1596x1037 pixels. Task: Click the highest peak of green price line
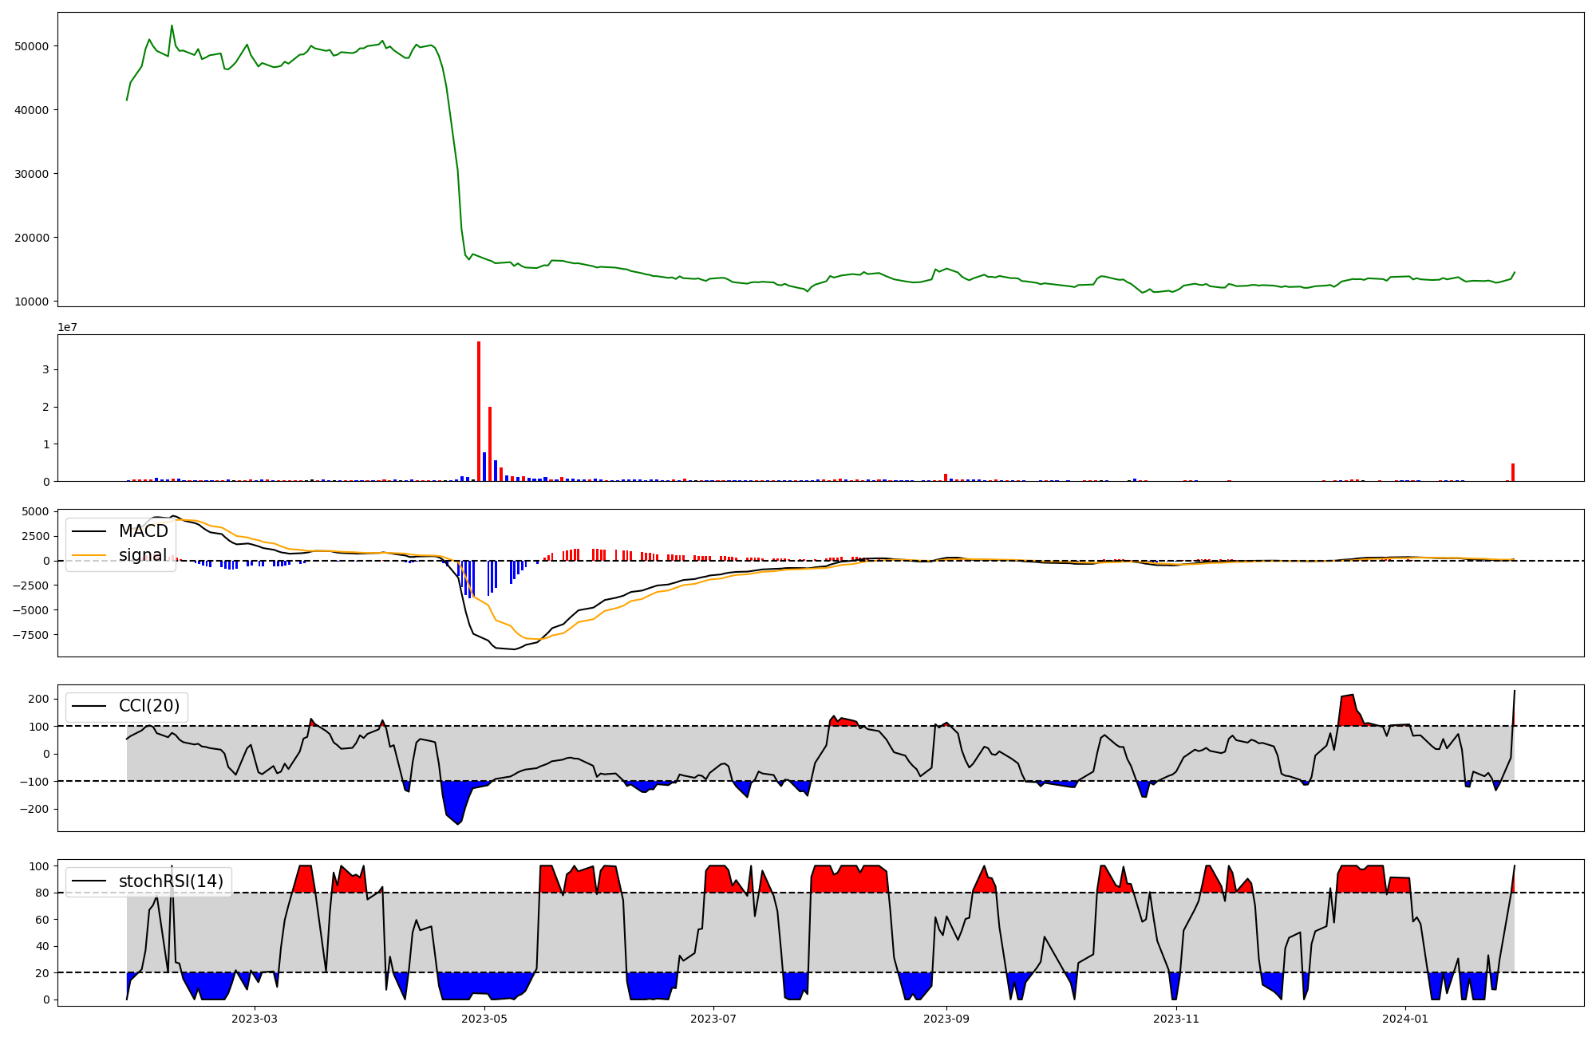(x=172, y=26)
